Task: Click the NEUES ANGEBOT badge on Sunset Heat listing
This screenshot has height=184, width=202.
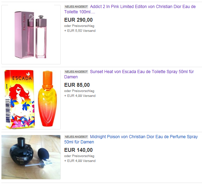Action: 76,72
